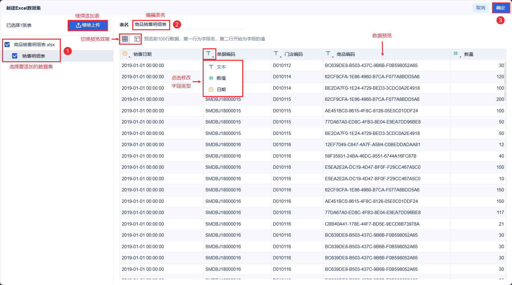
Task: Click the 数量 column header
Action: 478,54
